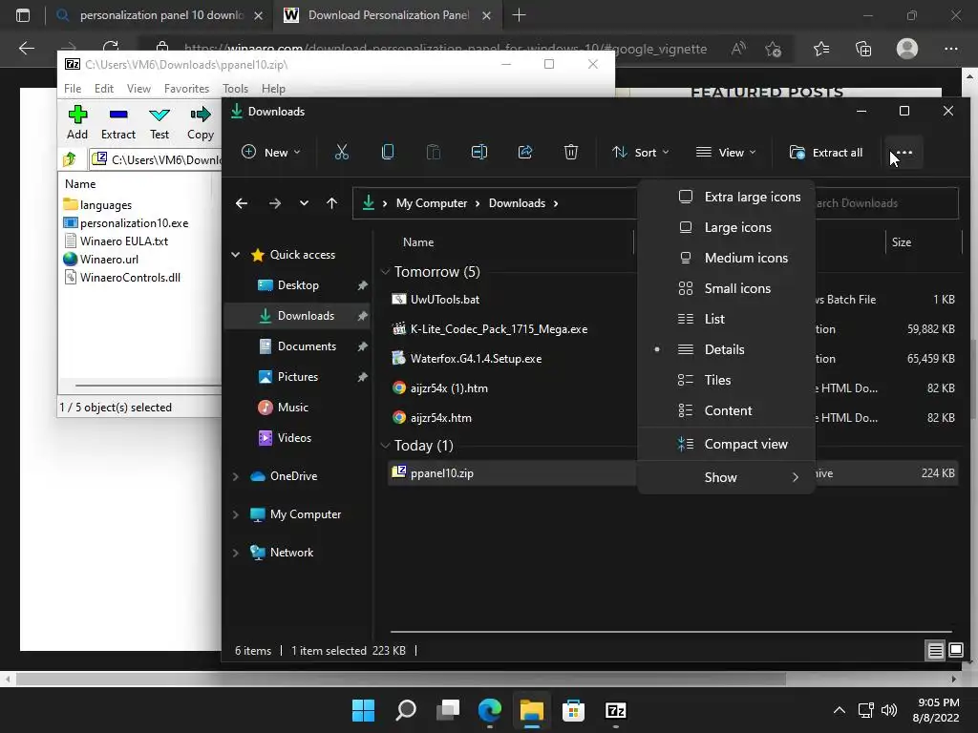Screen dimensions: 978x733
Task: Go back in Explorer navigation
Action: click(x=242, y=203)
